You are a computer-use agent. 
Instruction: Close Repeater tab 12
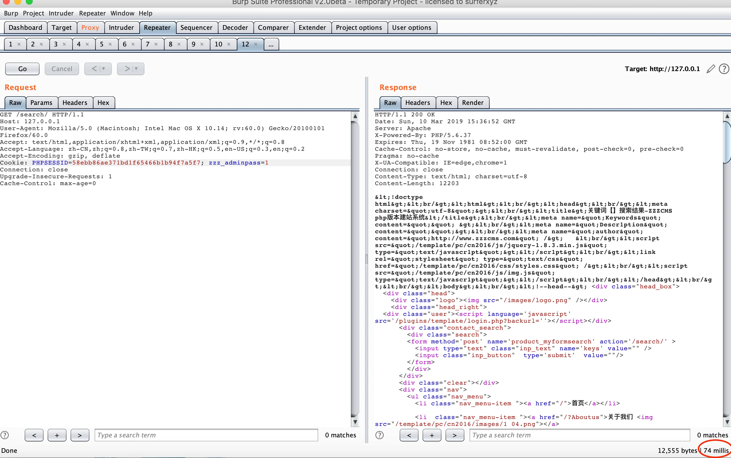click(256, 44)
